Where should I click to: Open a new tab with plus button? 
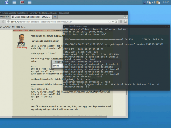(55, 17)
